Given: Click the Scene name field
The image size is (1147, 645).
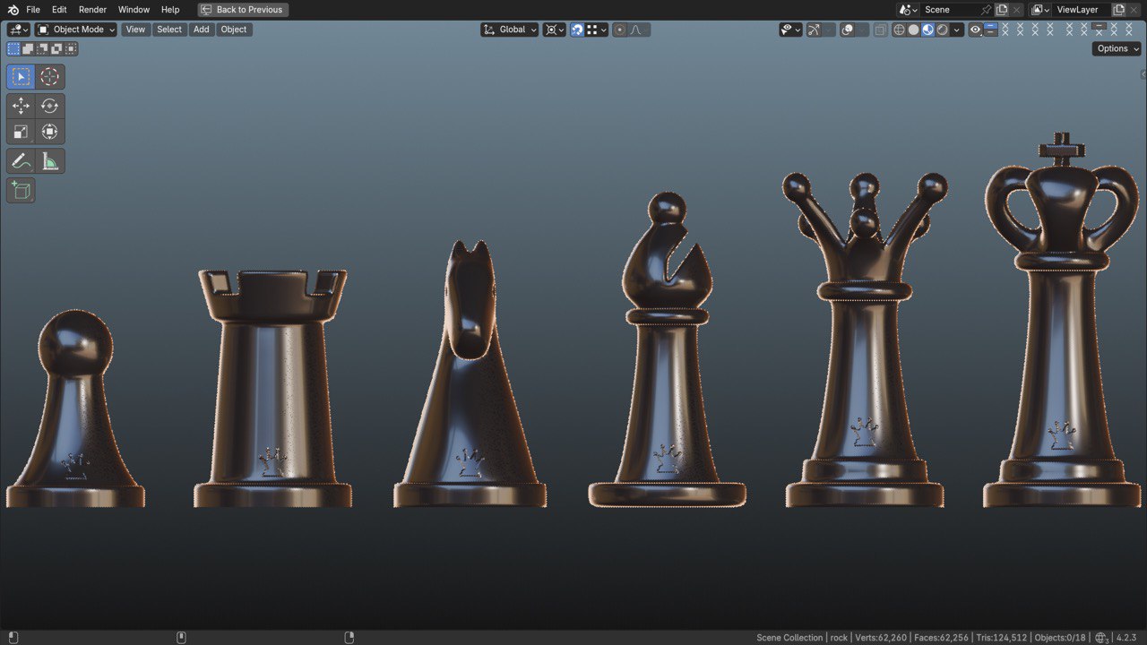Looking at the screenshot, I should [x=950, y=10].
